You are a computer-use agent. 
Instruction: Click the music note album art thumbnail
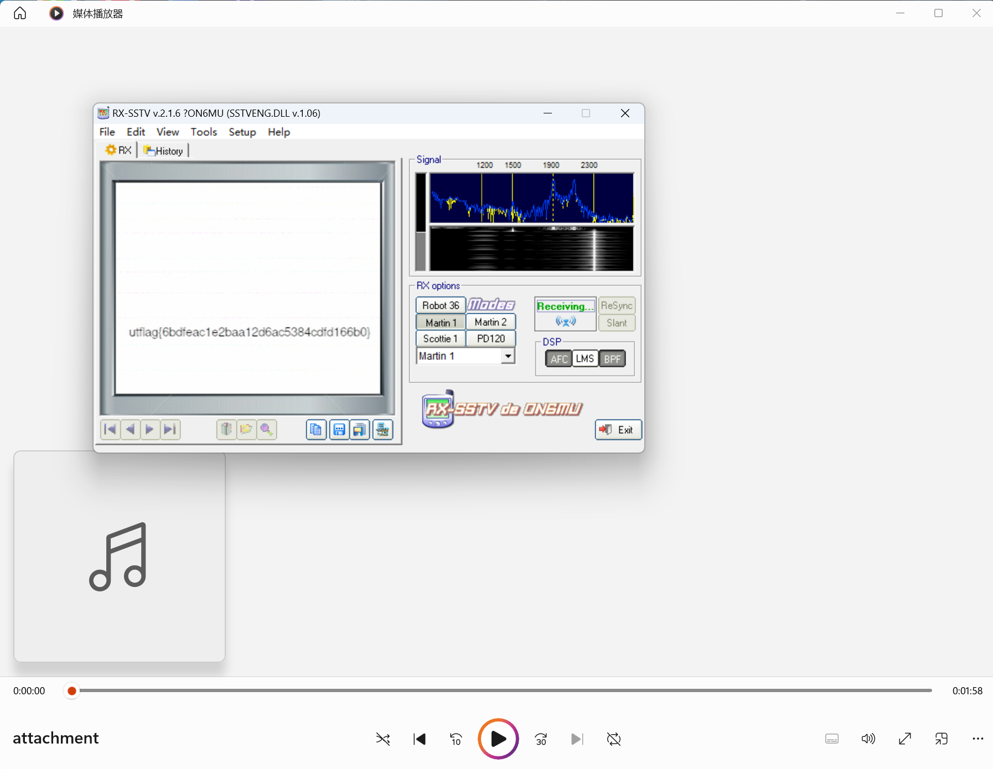click(x=120, y=557)
